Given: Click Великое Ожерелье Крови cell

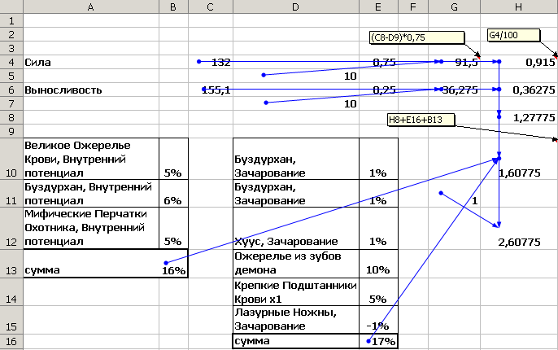Looking at the screenshot, I should (x=91, y=159).
